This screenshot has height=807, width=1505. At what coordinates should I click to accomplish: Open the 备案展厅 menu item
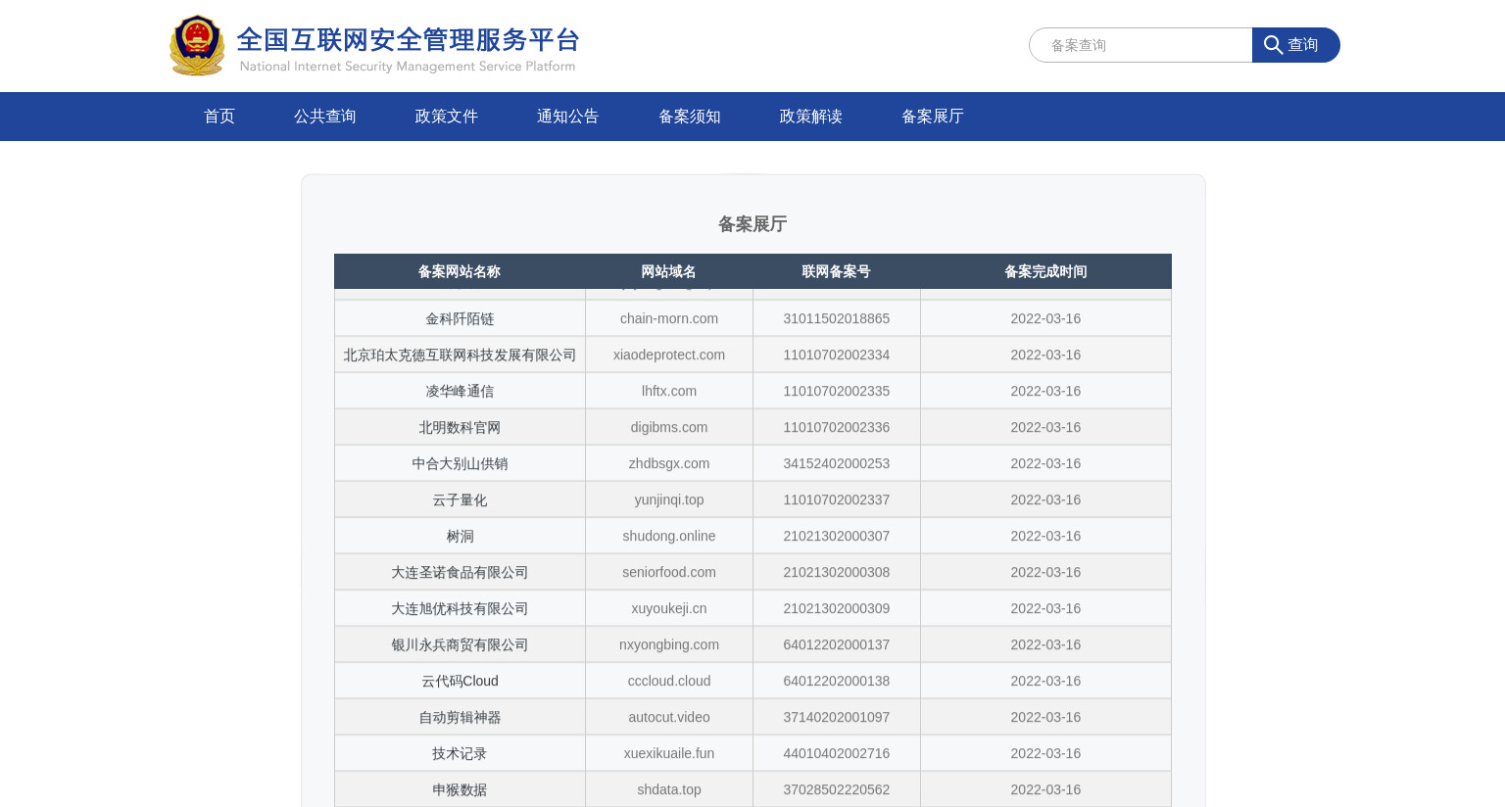pyautogui.click(x=933, y=117)
